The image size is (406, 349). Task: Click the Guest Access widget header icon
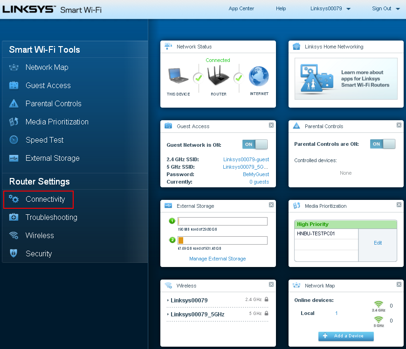tap(168, 126)
